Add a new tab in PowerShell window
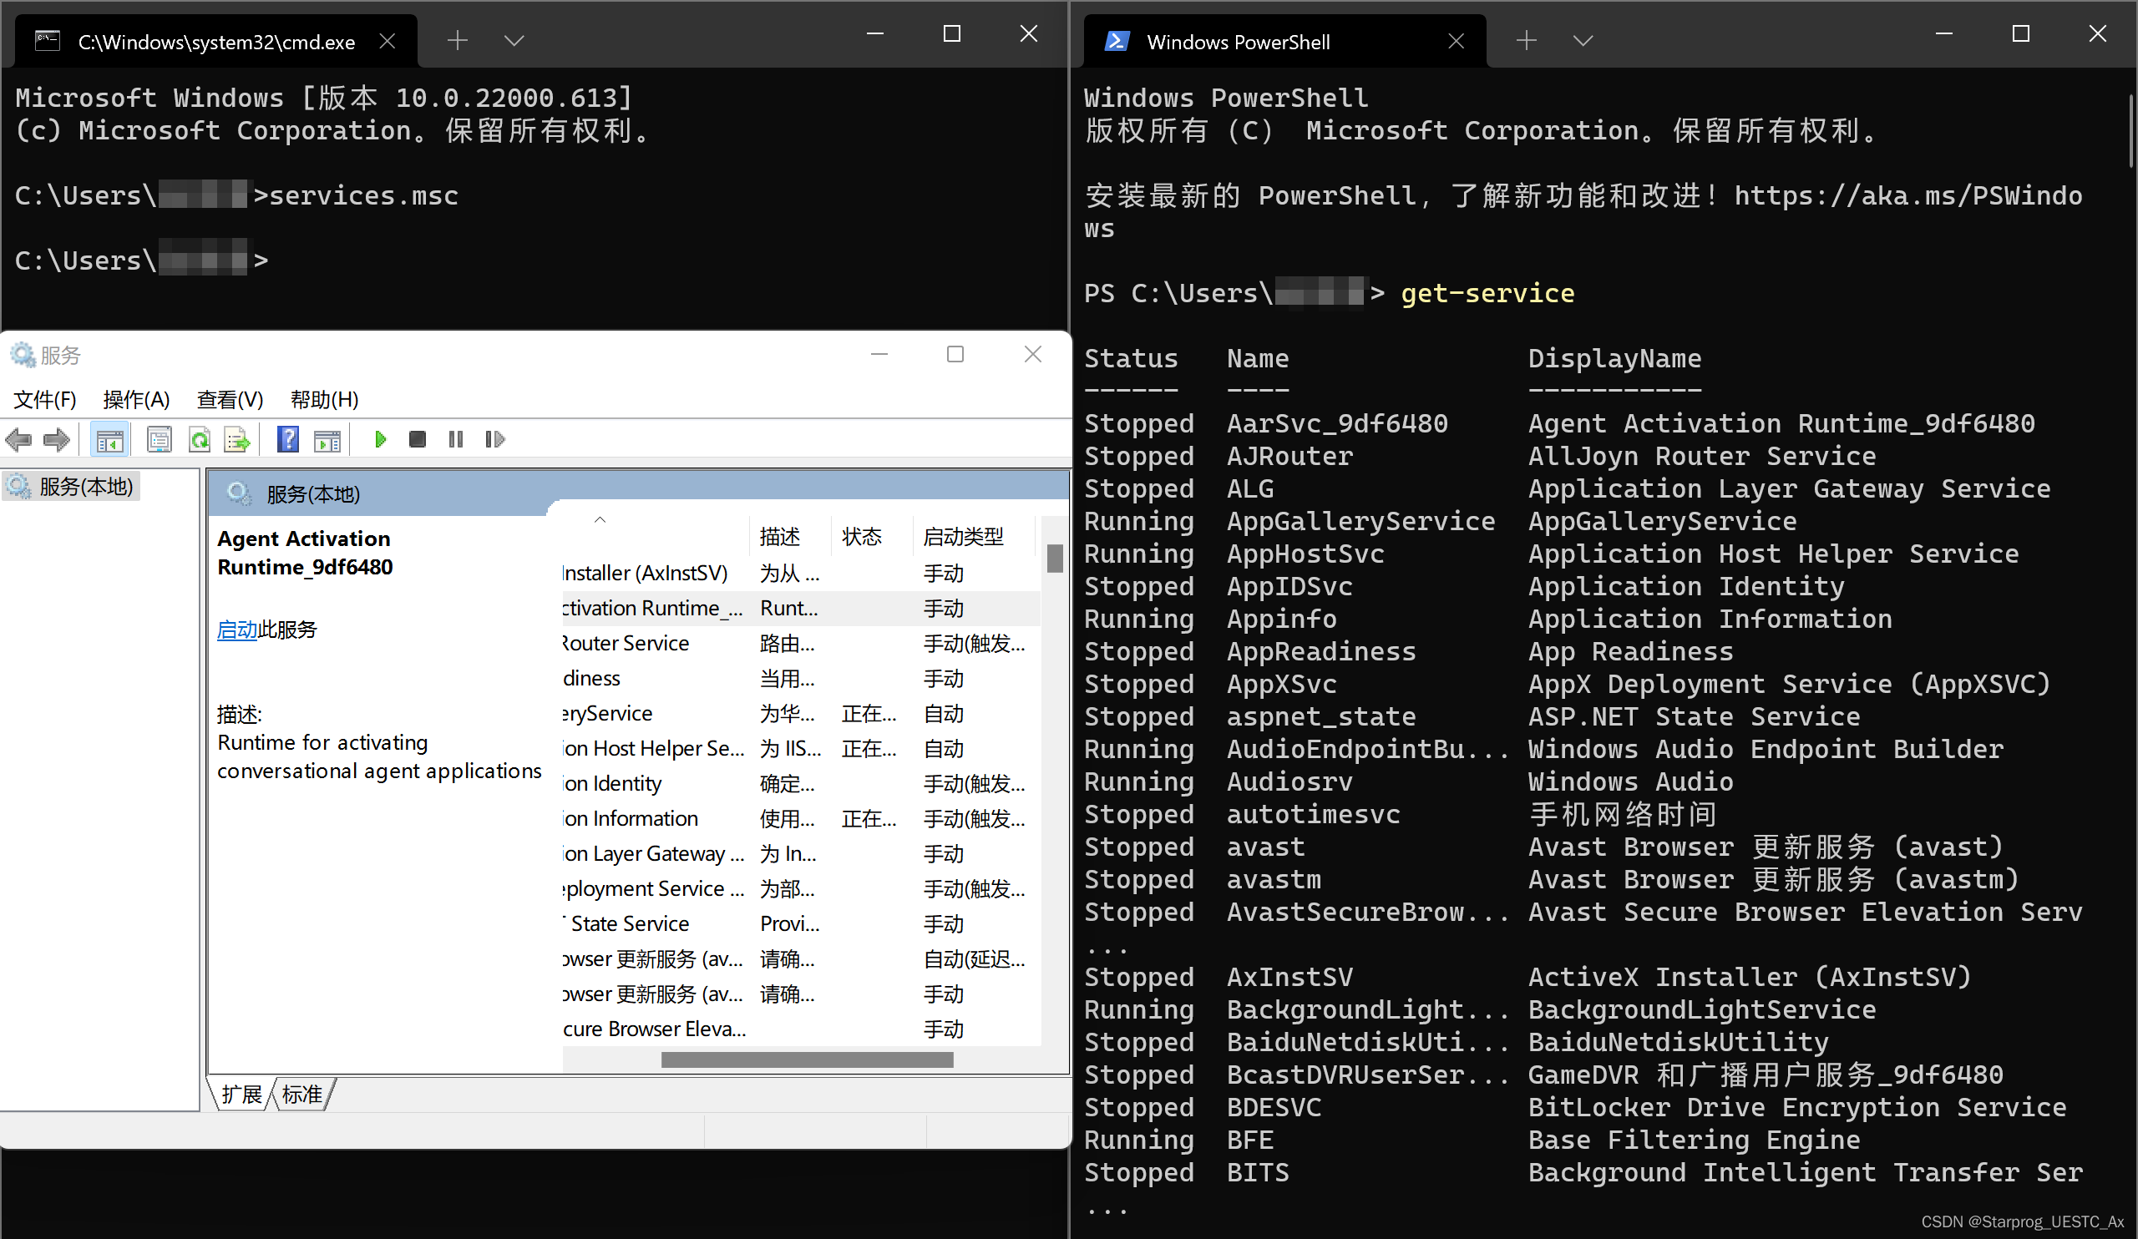This screenshot has height=1239, width=2138. tap(1526, 40)
